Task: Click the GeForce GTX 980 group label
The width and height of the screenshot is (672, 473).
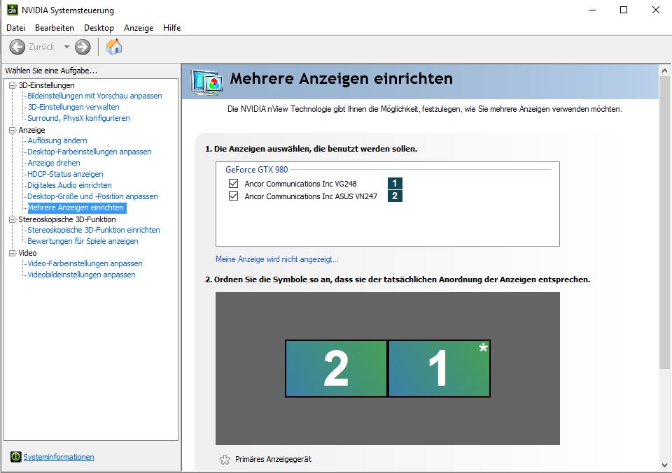Action: (x=257, y=169)
